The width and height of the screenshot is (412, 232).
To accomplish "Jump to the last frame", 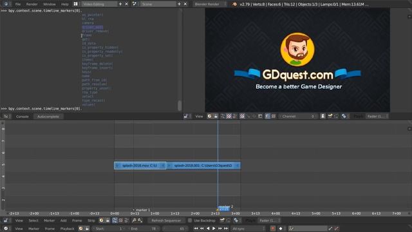I will (226, 229).
